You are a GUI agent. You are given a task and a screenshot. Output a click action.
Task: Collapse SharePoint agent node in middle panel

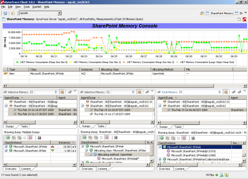click(83, 106)
